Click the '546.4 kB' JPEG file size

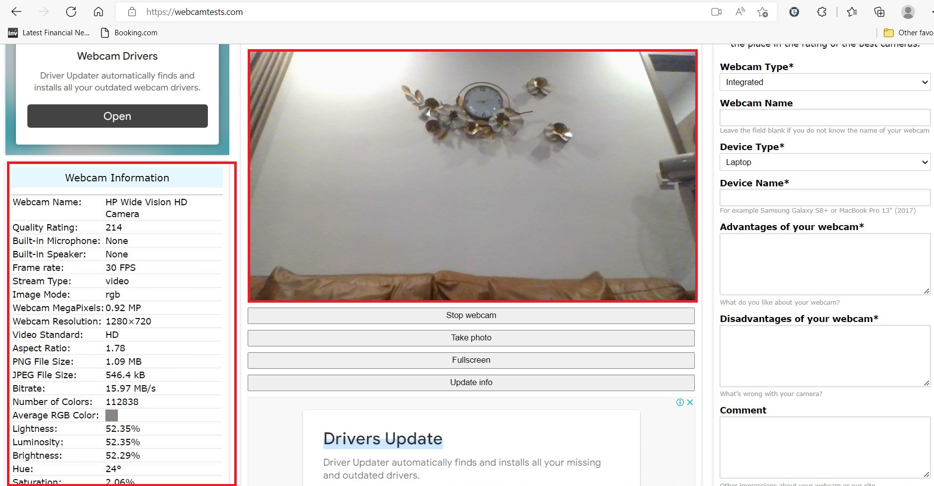pyautogui.click(x=125, y=375)
